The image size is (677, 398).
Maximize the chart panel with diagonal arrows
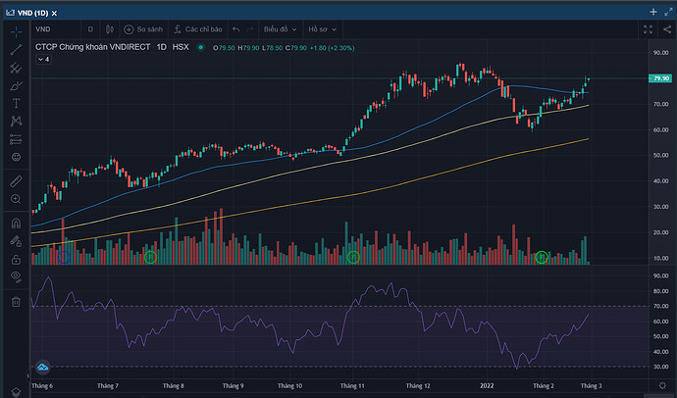(x=668, y=12)
